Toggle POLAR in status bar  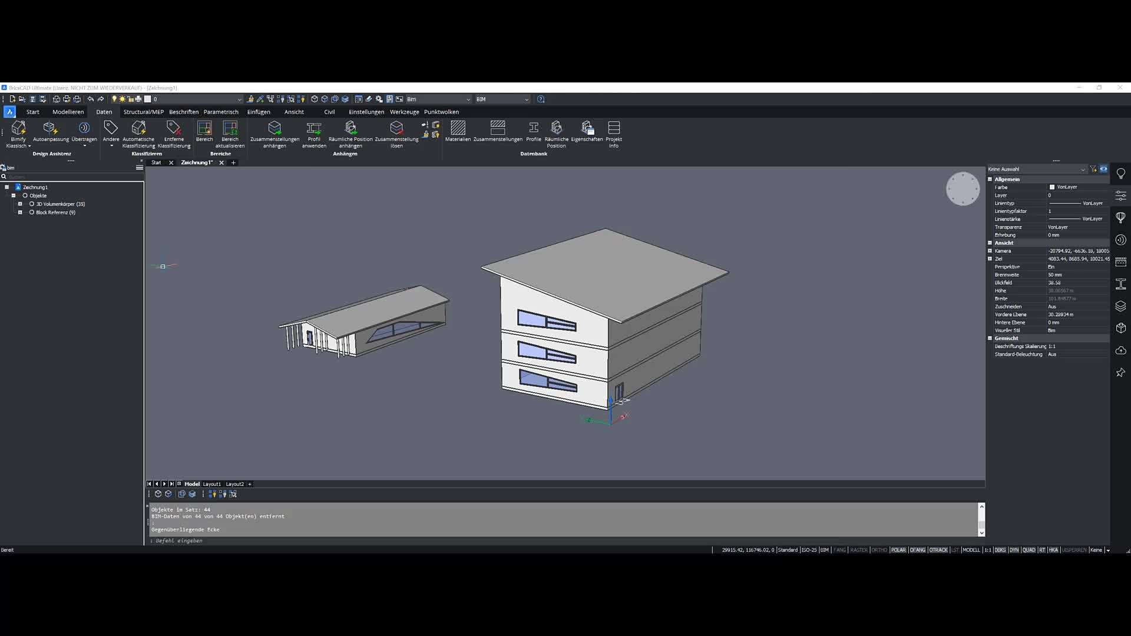pos(898,550)
